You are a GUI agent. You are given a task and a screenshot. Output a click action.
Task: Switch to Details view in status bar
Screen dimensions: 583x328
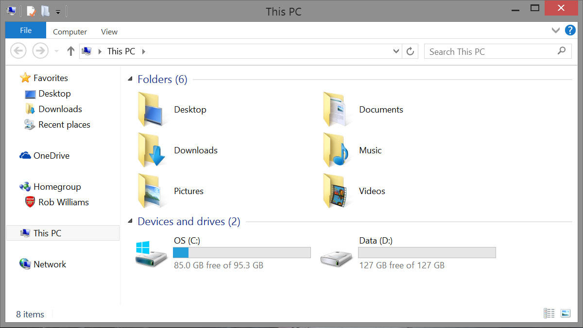tap(549, 313)
